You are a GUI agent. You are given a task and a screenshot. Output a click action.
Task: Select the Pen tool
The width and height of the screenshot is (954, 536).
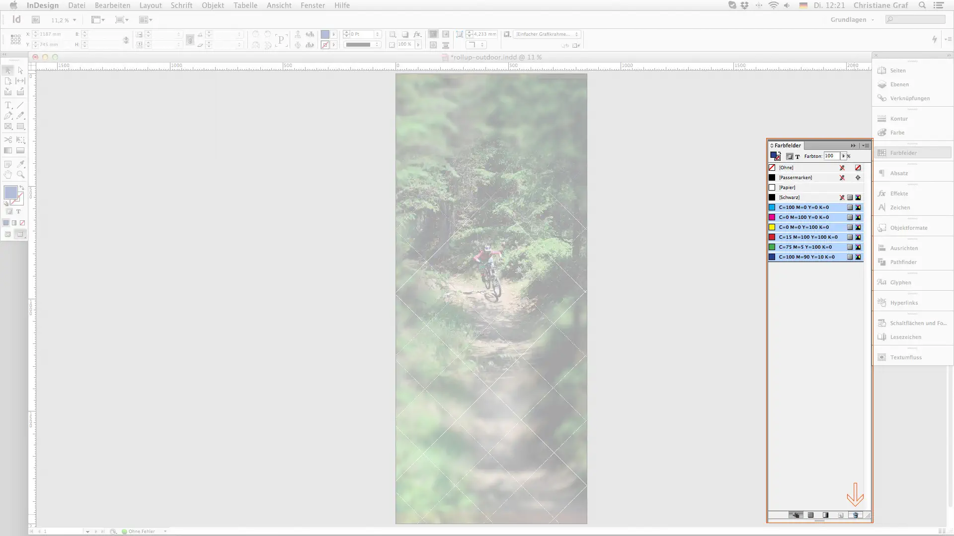pyautogui.click(x=8, y=116)
